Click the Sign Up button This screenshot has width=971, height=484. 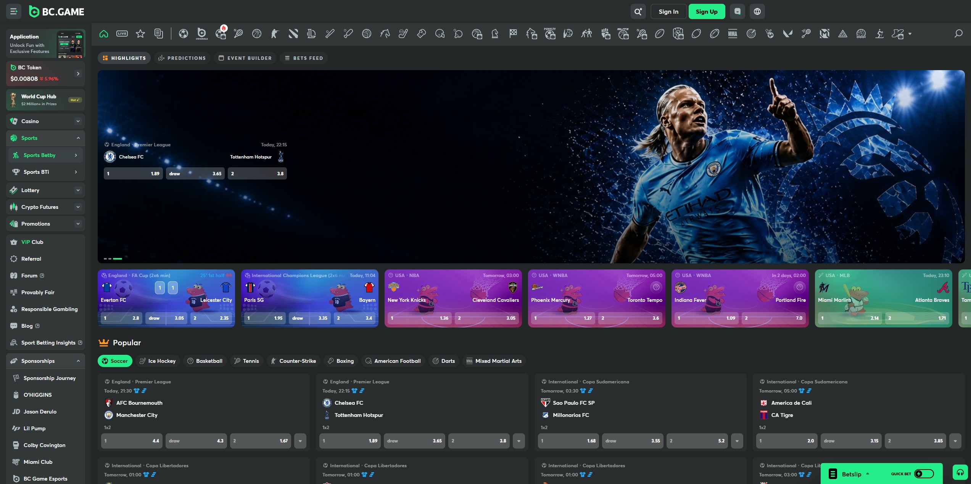[x=707, y=11]
